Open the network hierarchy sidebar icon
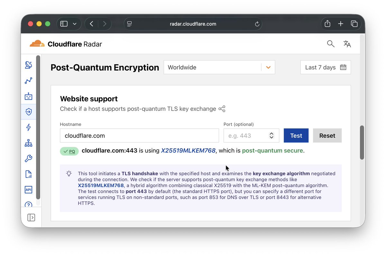The width and height of the screenshot is (386, 255). (29, 143)
